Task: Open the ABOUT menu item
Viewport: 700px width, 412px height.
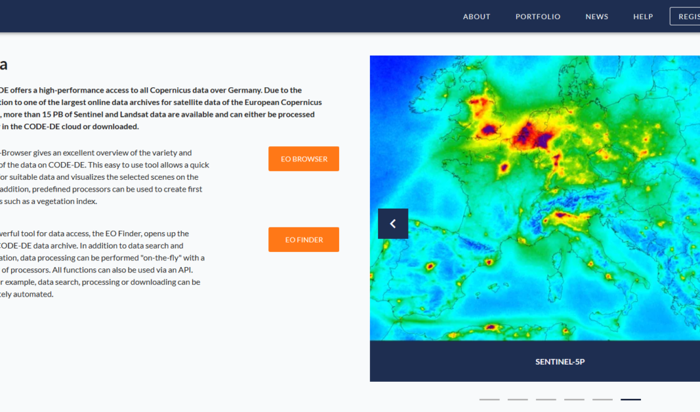Action: click(x=476, y=16)
